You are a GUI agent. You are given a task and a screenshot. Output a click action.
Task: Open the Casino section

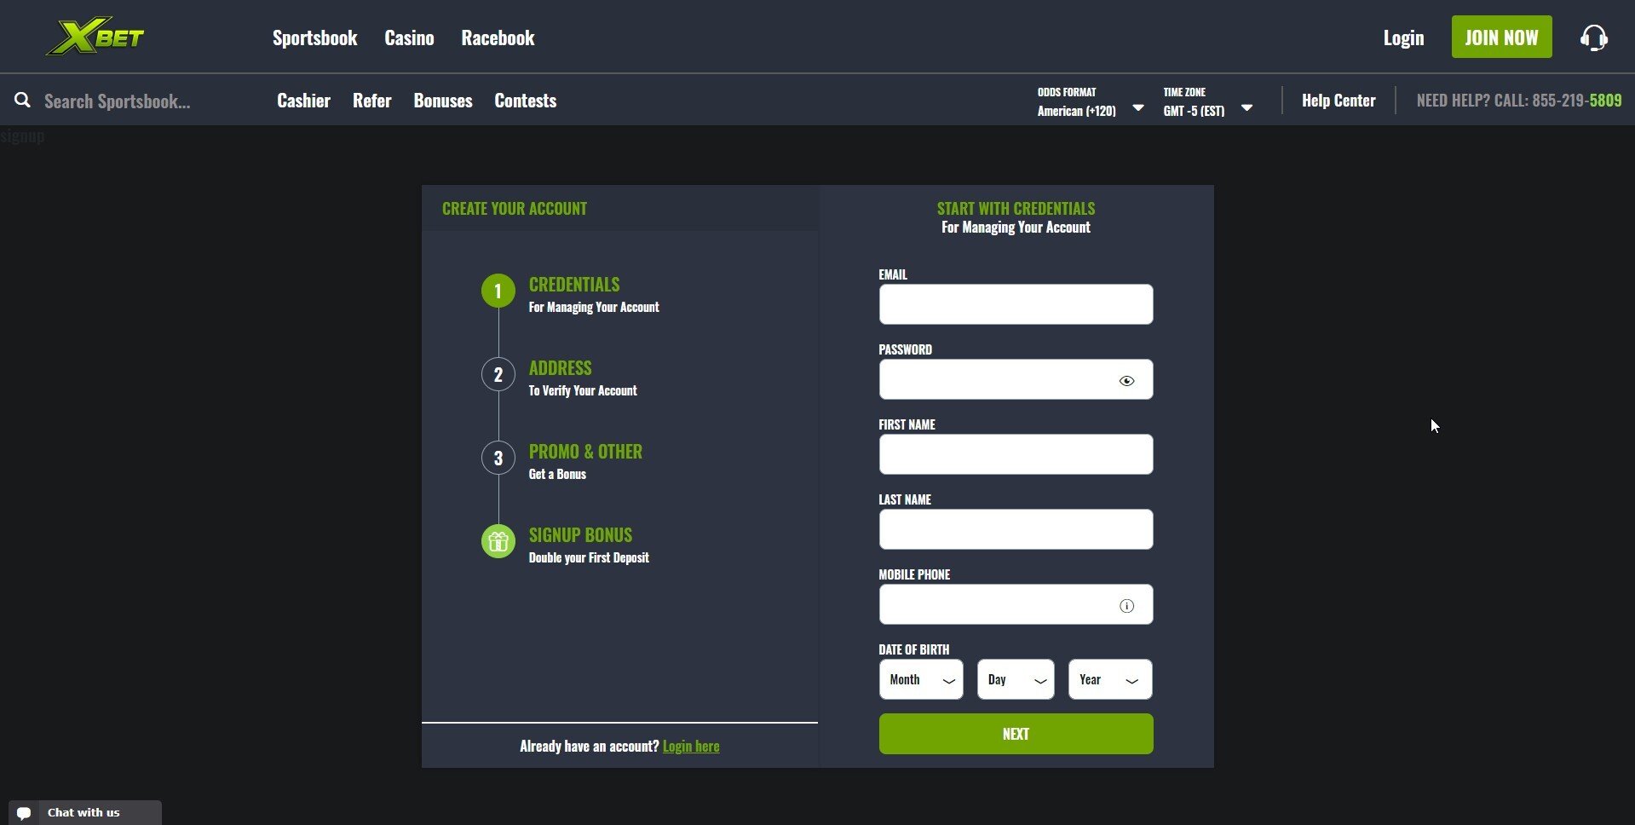(x=409, y=37)
